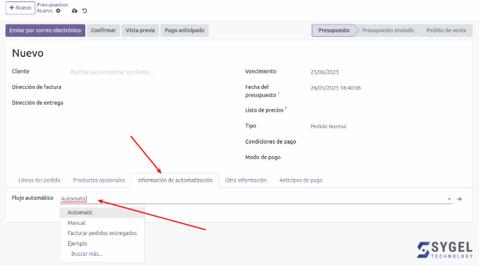The image size is (479, 265).
Task: Select the Presupuesto status stage
Action: [x=334, y=31]
